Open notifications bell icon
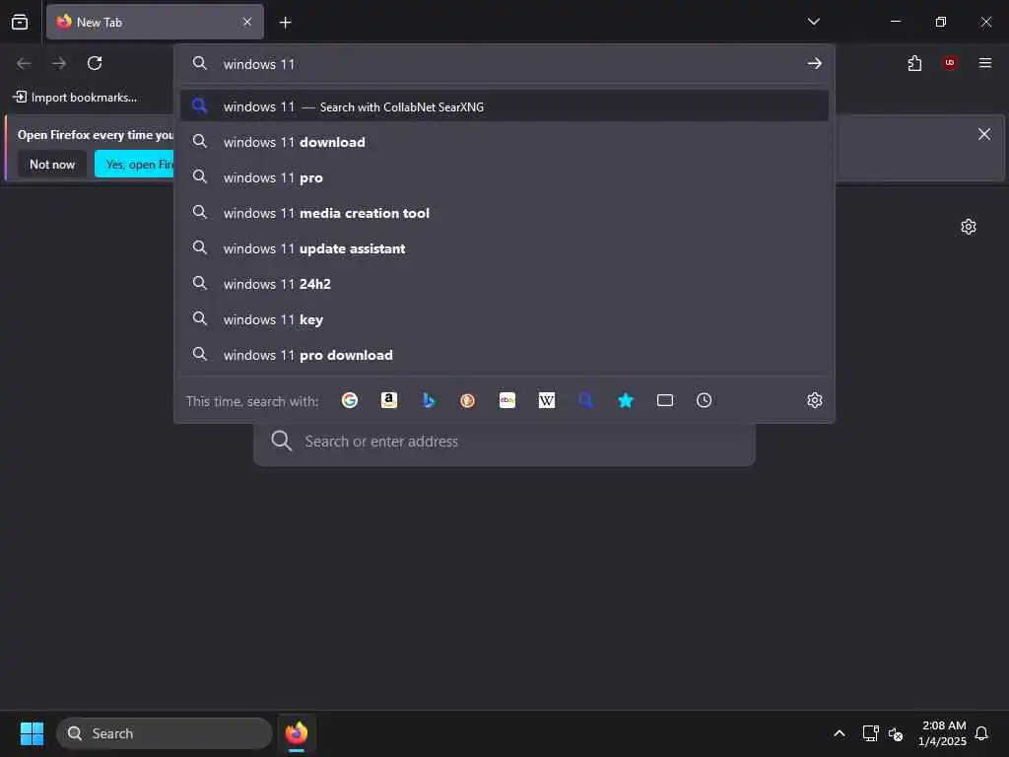The image size is (1009, 757). click(982, 733)
